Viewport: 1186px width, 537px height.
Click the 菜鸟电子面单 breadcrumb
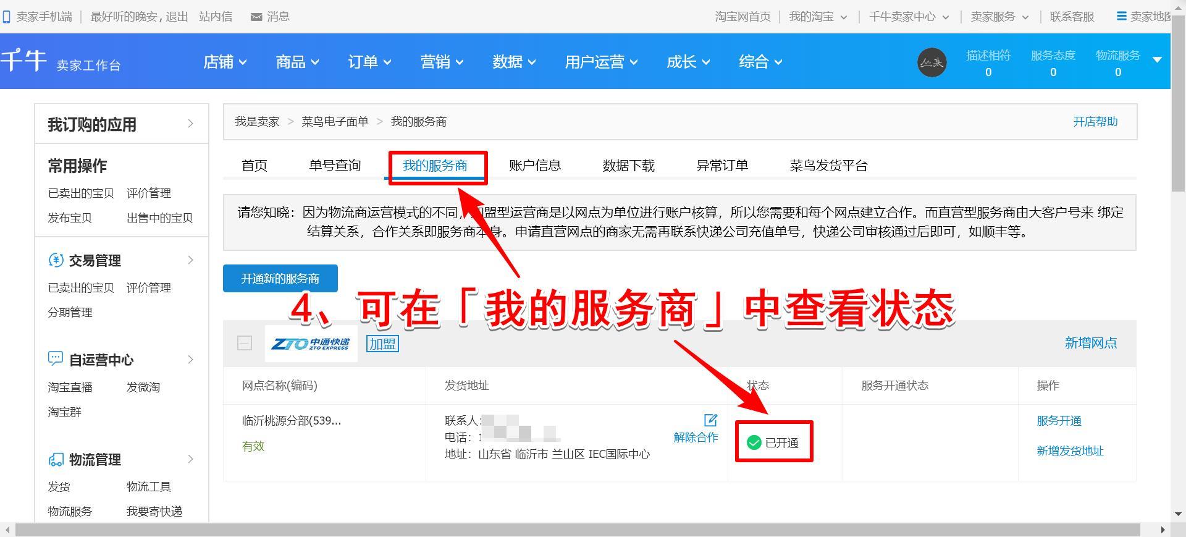click(x=335, y=122)
